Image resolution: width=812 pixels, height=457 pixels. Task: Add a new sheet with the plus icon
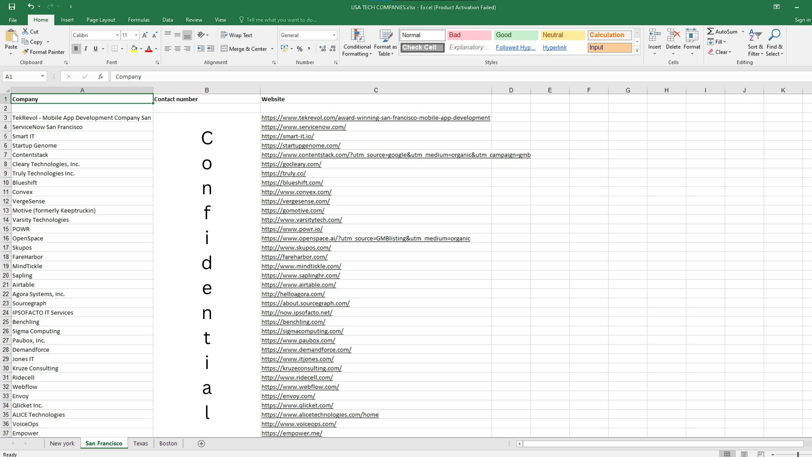(x=201, y=443)
